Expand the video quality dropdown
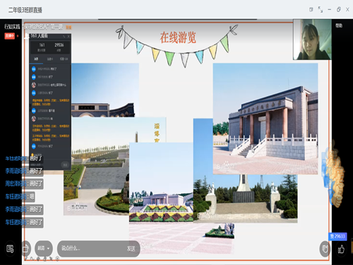The width and height of the screenshot is (353, 265). click(44, 248)
